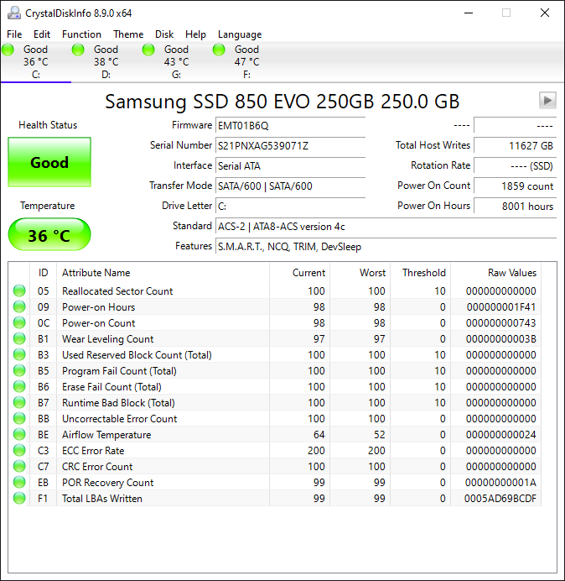Open the Help menu
This screenshot has width=565, height=581.
pos(195,34)
